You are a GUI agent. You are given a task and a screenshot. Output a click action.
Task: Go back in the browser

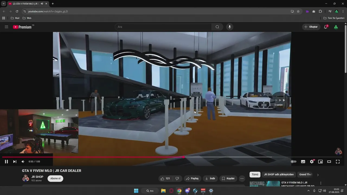pos(4,11)
